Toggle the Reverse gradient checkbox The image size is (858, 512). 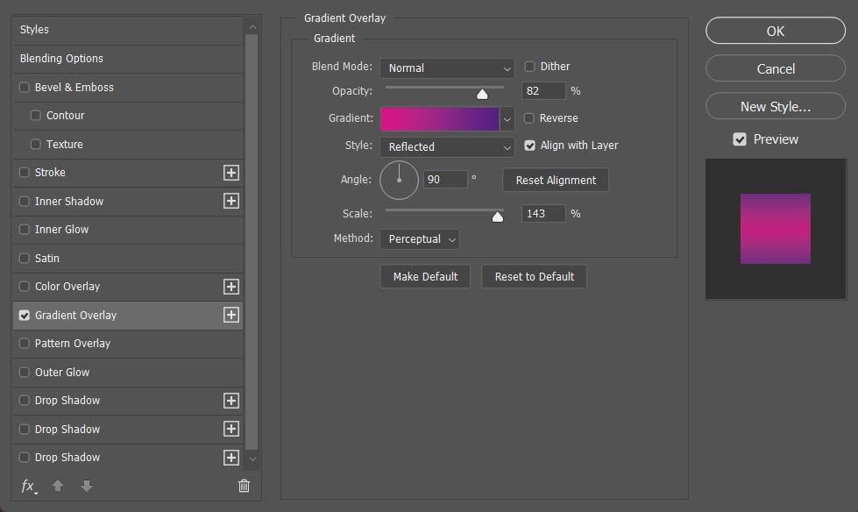(528, 117)
